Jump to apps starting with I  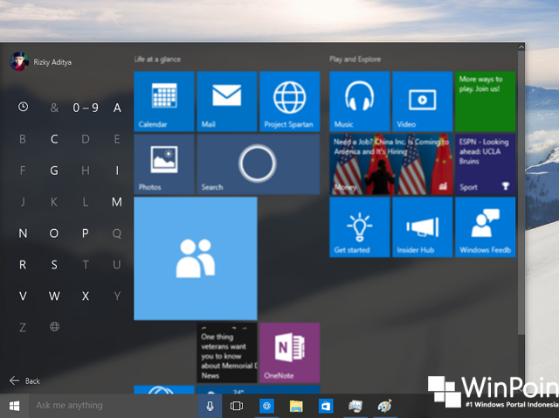117,171
